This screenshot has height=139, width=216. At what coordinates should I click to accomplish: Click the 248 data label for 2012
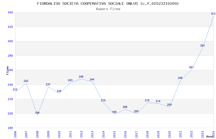pos(81,77)
